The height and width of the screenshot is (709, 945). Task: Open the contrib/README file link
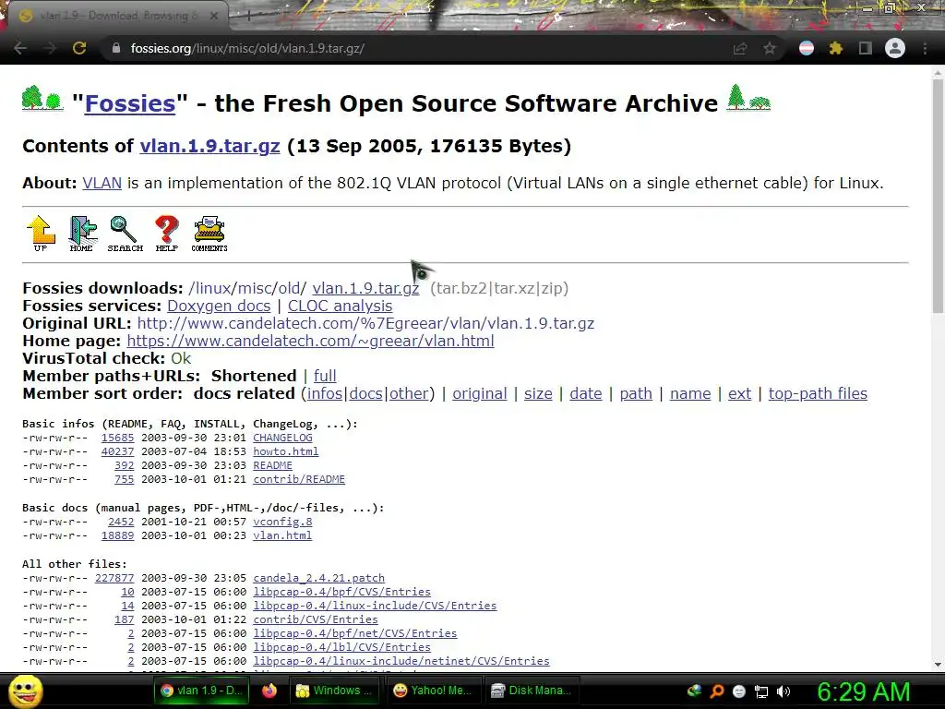pos(299,479)
